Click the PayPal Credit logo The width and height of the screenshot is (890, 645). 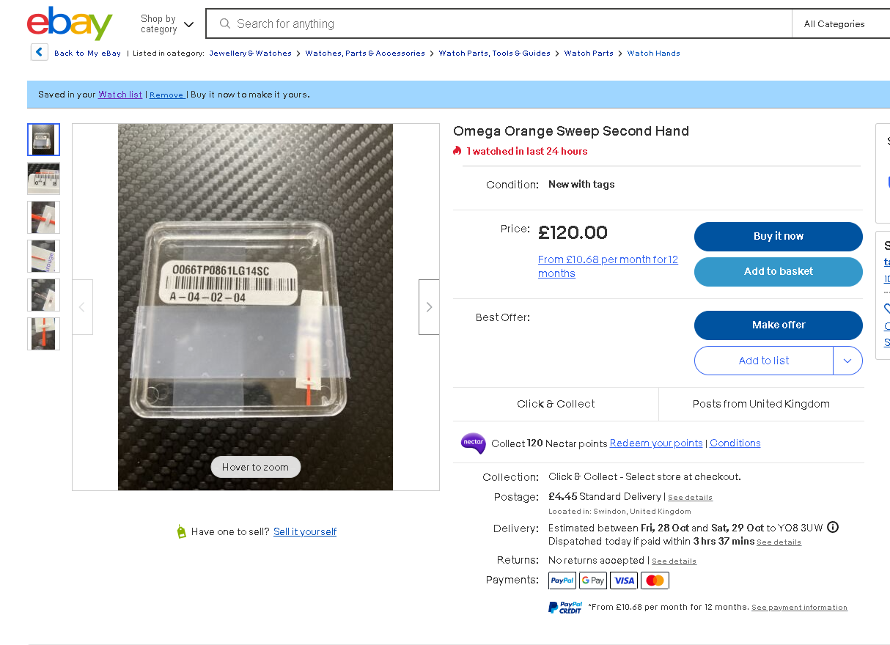click(564, 607)
